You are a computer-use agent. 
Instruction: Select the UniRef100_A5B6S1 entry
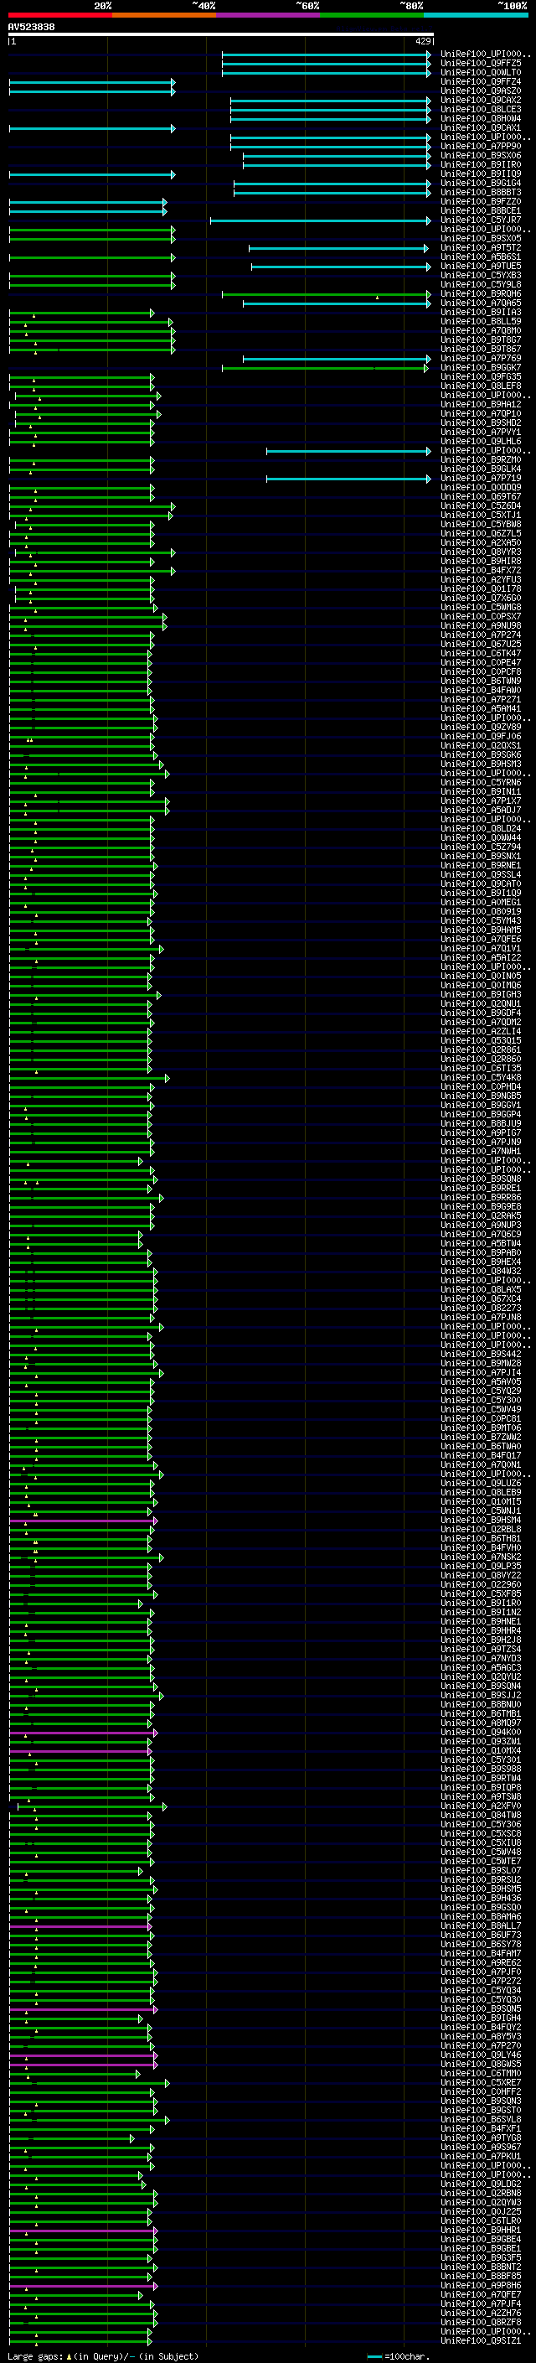[x=481, y=257]
